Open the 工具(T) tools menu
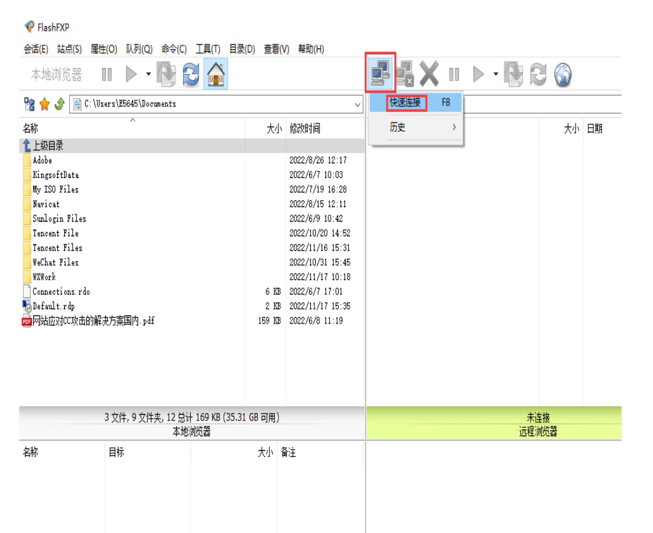The width and height of the screenshot is (653, 533). pos(208,49)
